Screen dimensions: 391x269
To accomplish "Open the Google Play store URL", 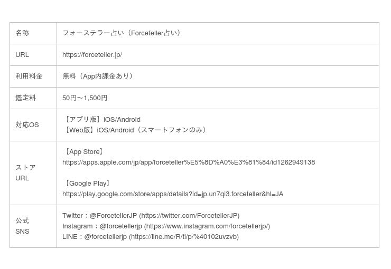I will 172,194.
